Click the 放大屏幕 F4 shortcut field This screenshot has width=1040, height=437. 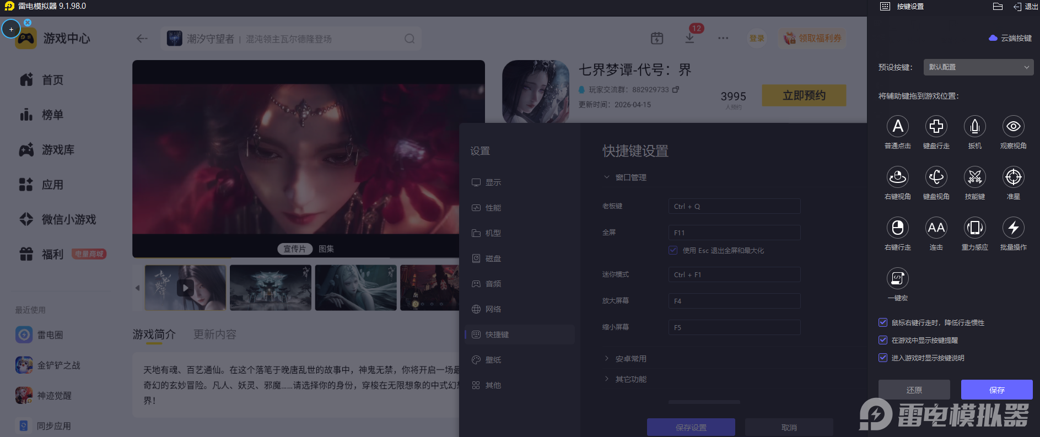tap(734, 301)
